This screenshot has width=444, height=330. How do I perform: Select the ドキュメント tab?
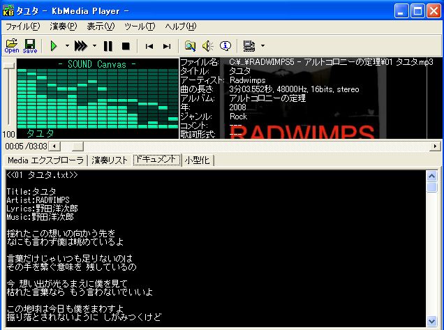157,160
